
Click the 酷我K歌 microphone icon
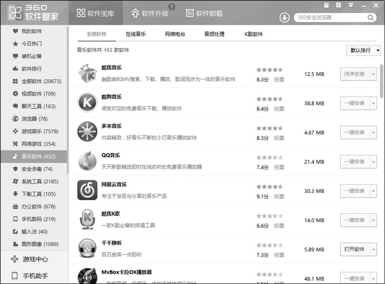pyautogui.click(x=87, y=219)
